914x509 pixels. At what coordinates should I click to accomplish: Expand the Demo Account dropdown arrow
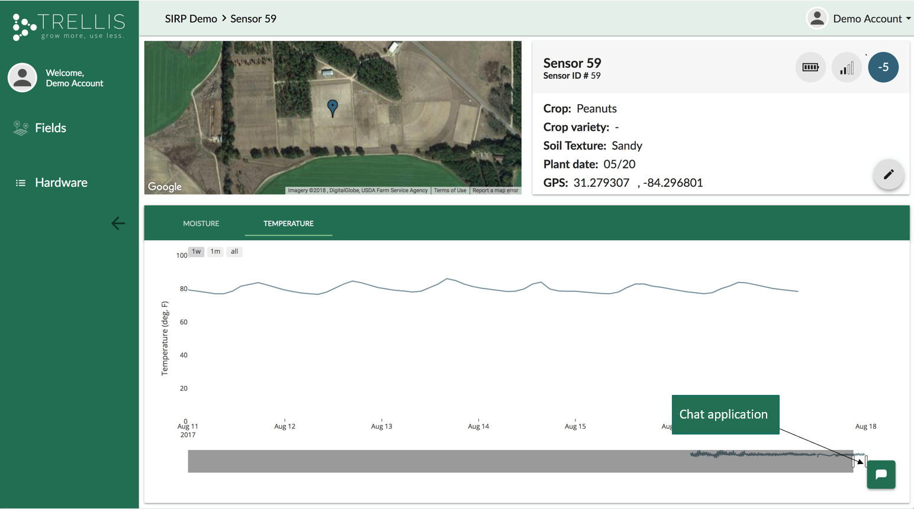909,18
